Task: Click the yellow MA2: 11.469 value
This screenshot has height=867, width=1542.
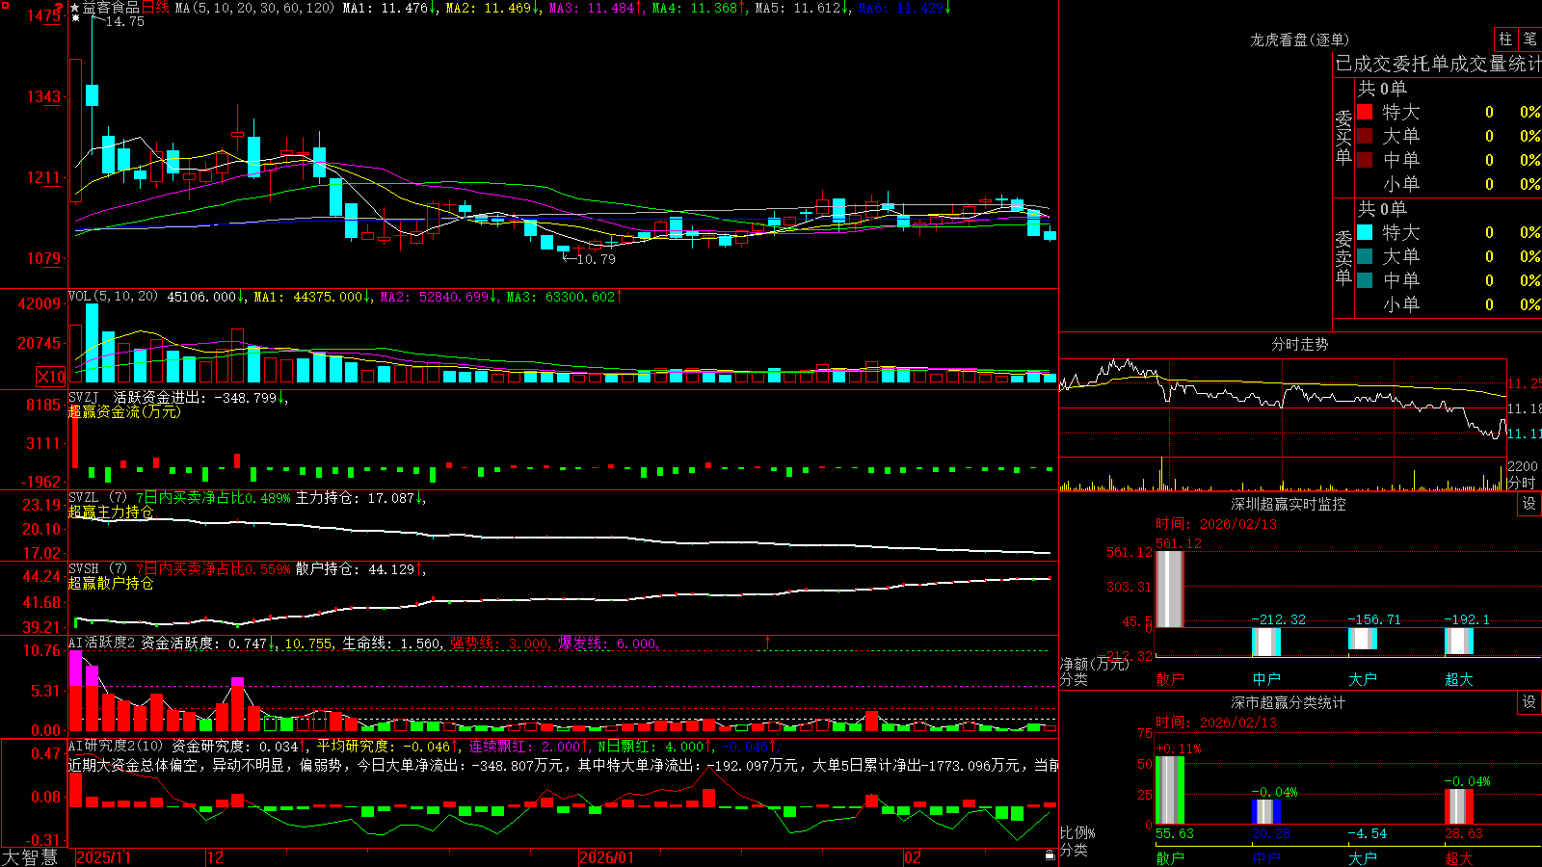Action: point(489,8)
